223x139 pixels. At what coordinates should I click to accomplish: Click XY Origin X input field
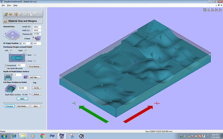pyautogui.click(x=26, y=43)
